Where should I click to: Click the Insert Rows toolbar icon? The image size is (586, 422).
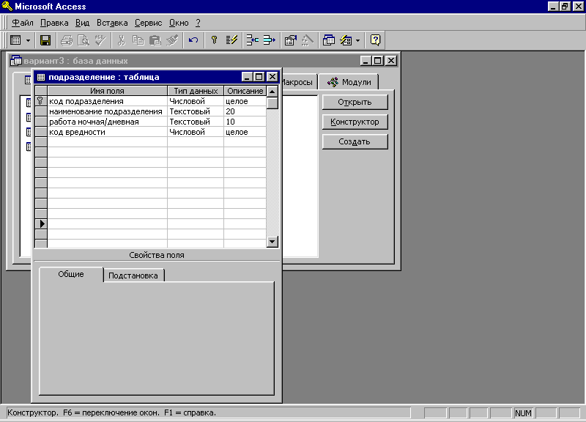[x=252, y=40]
